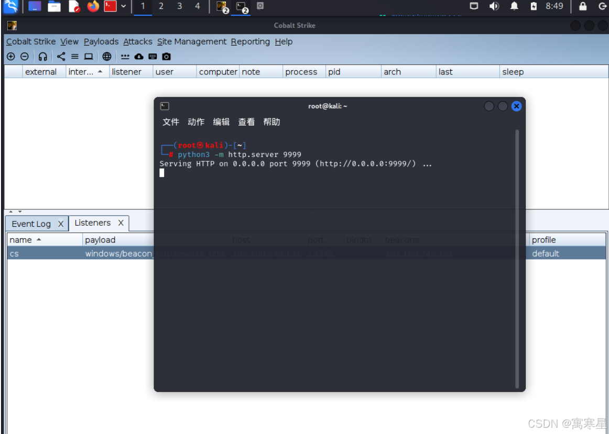
Task: Open the Kali applications menu icon
Action: pos(10,6)
